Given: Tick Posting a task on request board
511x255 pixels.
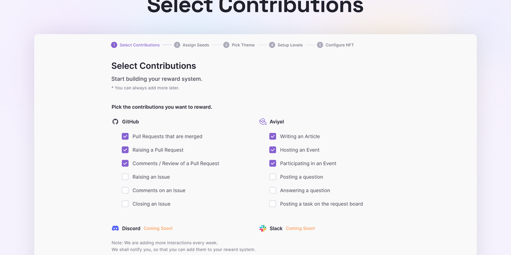Looking at the screenshot, I should [x=273, y=204].
